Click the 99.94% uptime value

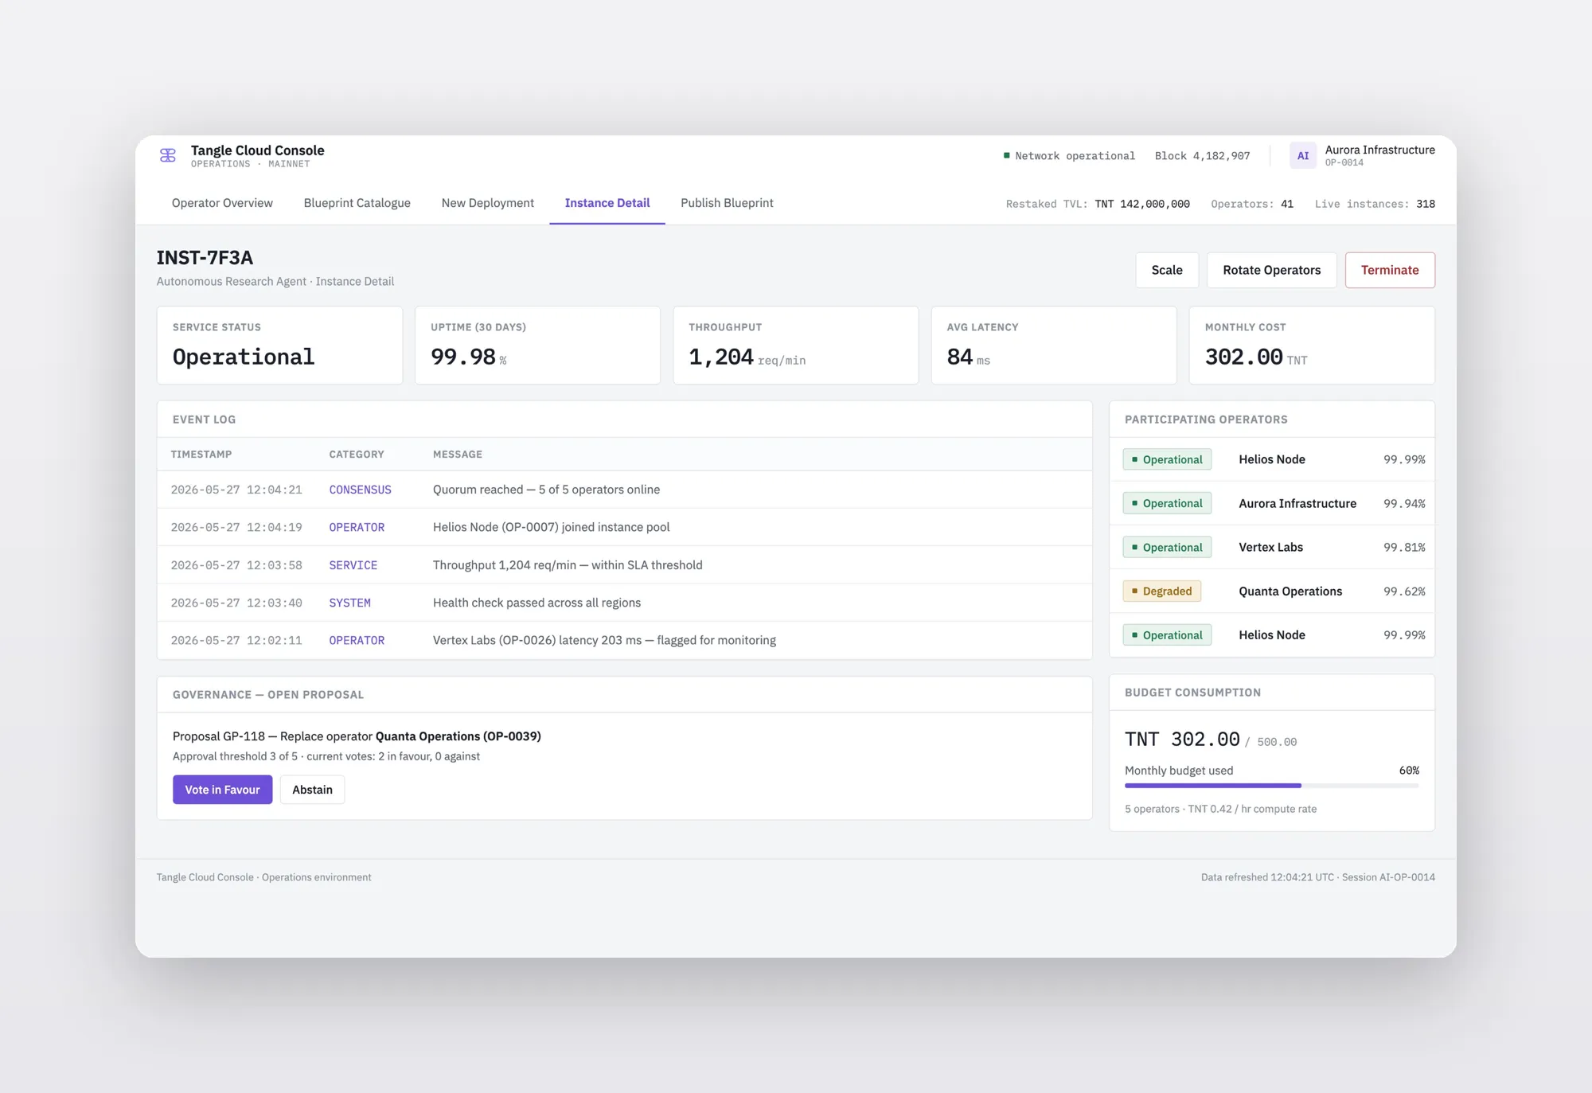pos(1404,503)
